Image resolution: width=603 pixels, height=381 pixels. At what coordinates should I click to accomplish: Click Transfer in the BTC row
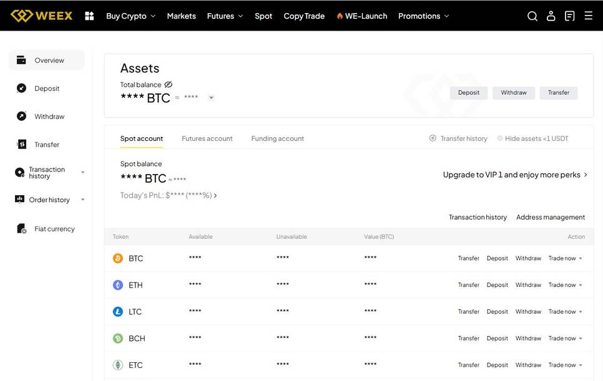coord(469,258)
